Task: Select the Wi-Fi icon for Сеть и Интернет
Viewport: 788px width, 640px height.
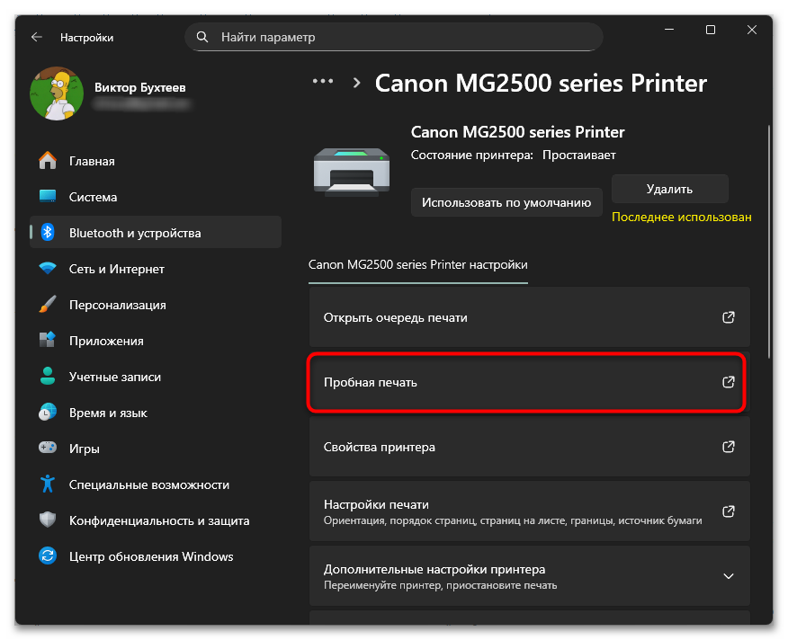Action: 48,268
